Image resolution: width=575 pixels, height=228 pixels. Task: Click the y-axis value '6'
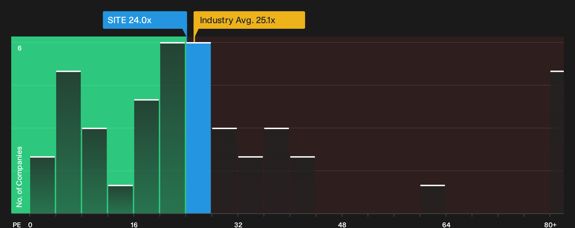pos(20,48)
